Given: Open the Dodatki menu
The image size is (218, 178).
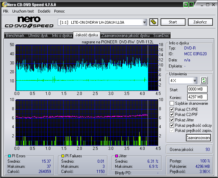Looking at the screenshot, I should pos(44,11).
